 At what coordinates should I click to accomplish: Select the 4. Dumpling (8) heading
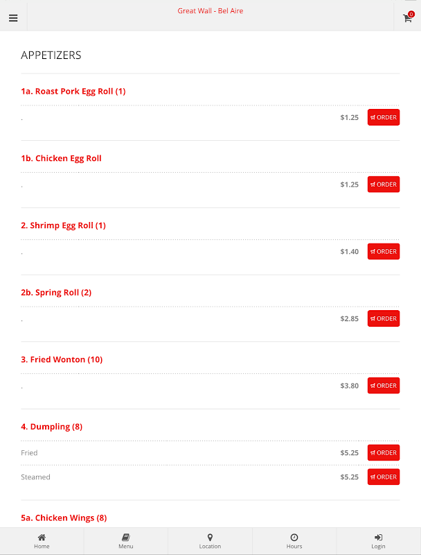[51, 427]
